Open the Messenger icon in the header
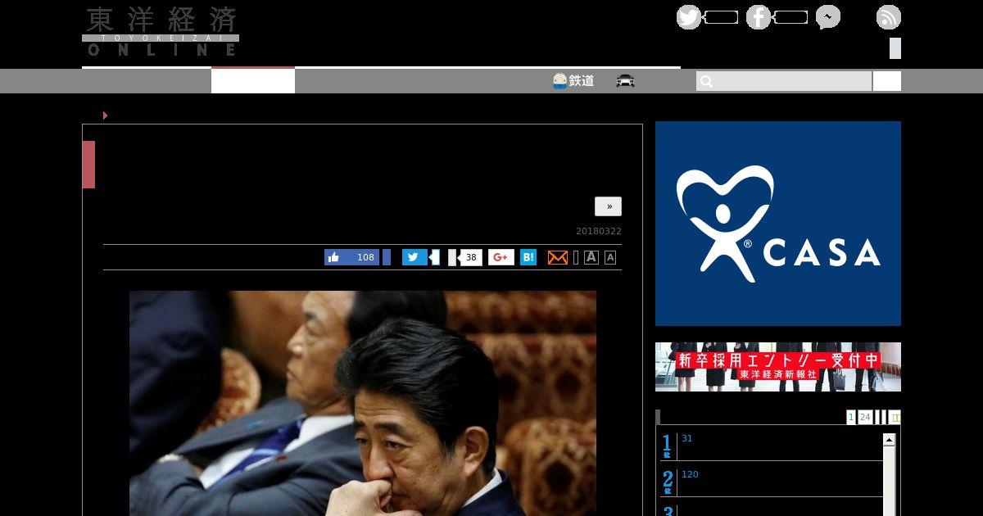Screen dimensions: 983x516 point(828,17)
